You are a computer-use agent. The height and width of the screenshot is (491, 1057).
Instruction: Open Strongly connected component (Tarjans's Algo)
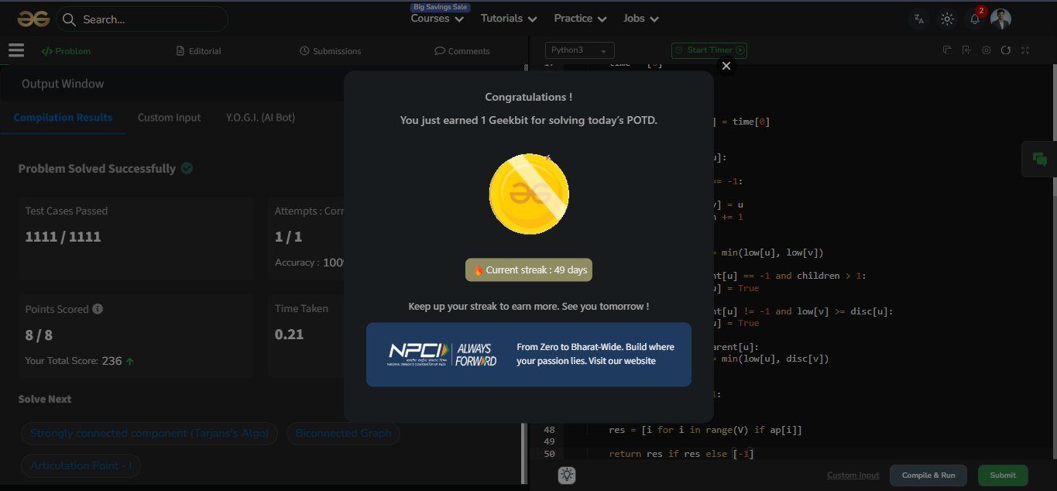pos(149,433)
